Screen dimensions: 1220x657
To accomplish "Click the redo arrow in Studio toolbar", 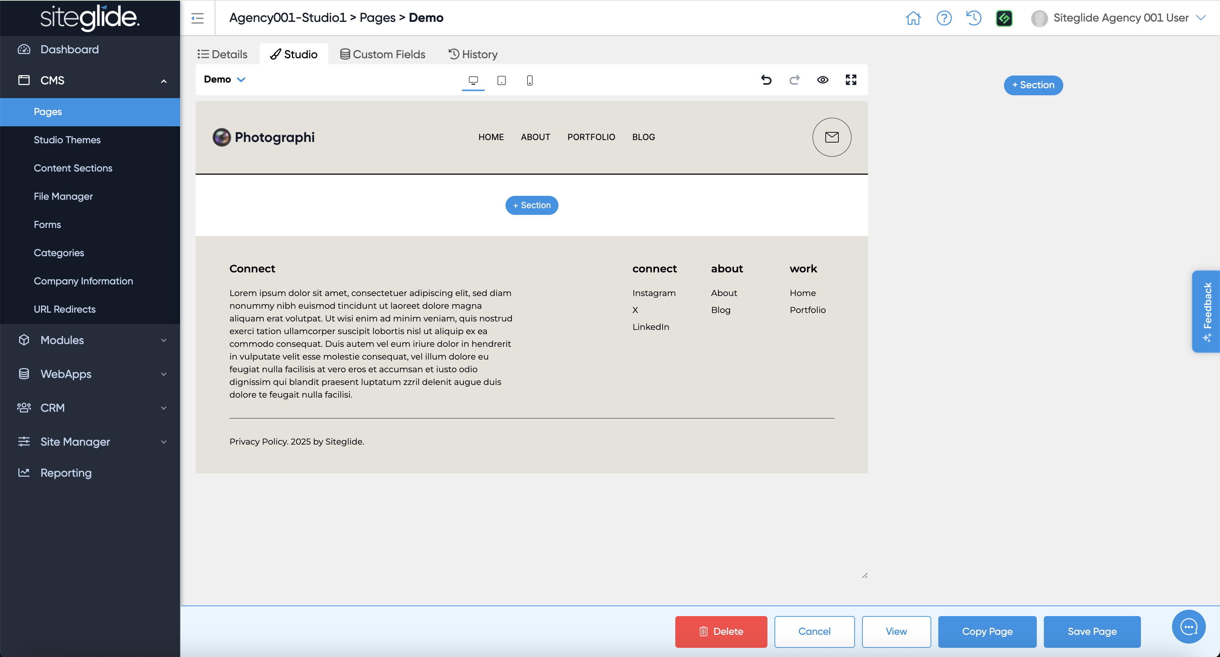I will click(794, 80).
